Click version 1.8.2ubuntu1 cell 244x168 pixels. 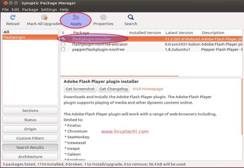177,49
